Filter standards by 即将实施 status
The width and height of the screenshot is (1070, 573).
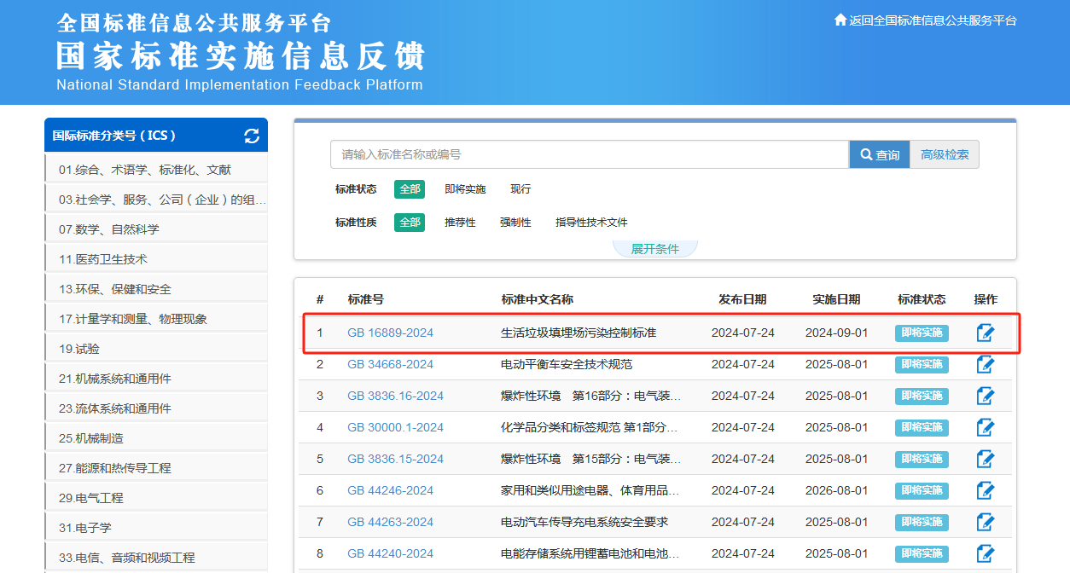tap(463, 188)
